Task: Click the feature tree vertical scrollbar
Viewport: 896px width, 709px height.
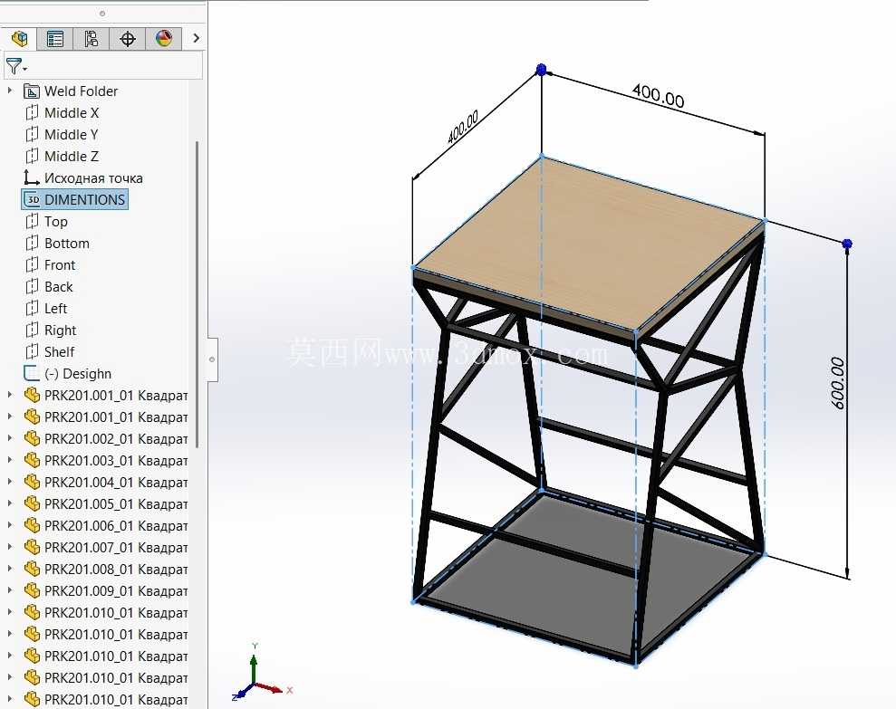Action: click(198, 294)
